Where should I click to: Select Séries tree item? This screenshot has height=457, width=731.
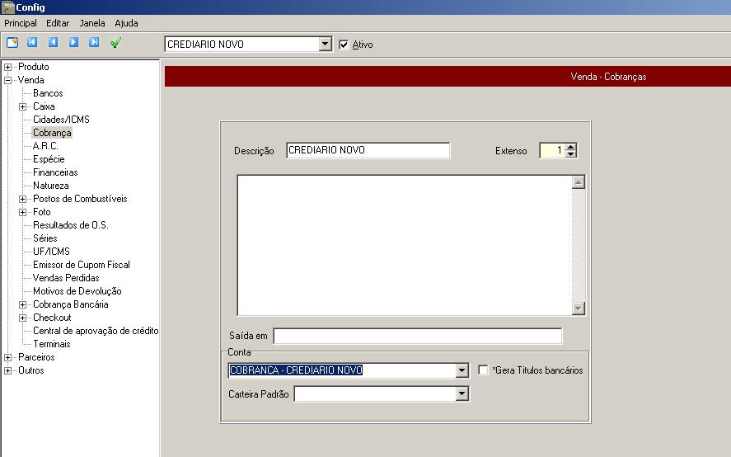pyautogui.click(x=45, y=238)
